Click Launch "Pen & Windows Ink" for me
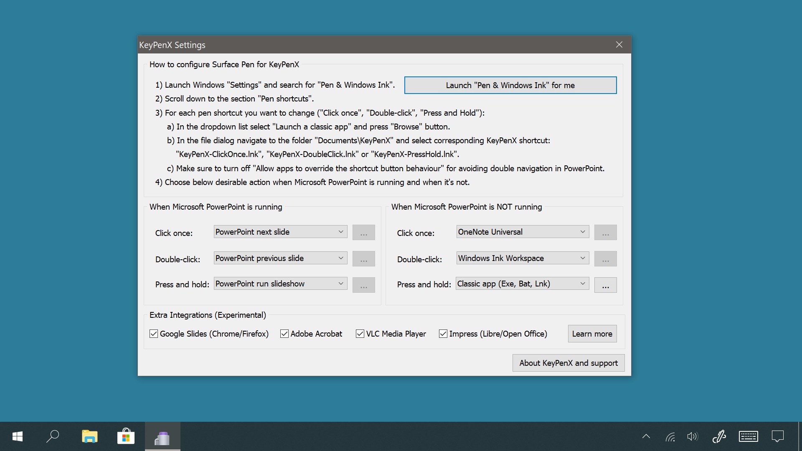 (x=510, y=85)
